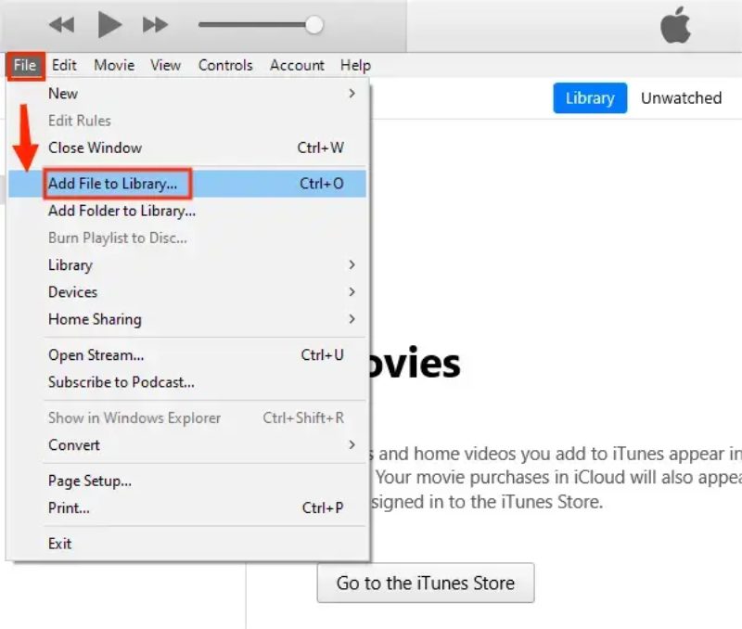The width and height of the screenshot is (742, 629).
Task: Click the volume slider knob
Action: tap(313, 25)
